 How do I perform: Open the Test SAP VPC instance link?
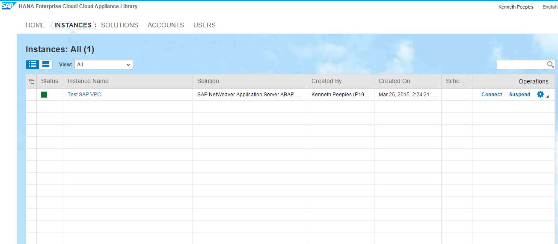84,95
